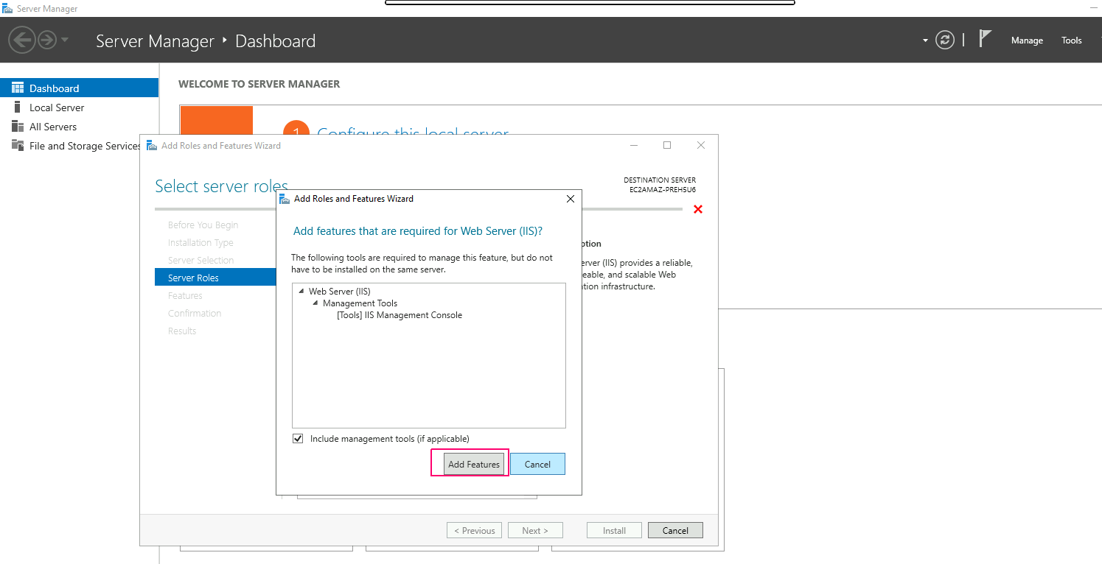This screenshot has height=564, width=1102.
Task: Click the All Servers icon
Action: (18, 126)
